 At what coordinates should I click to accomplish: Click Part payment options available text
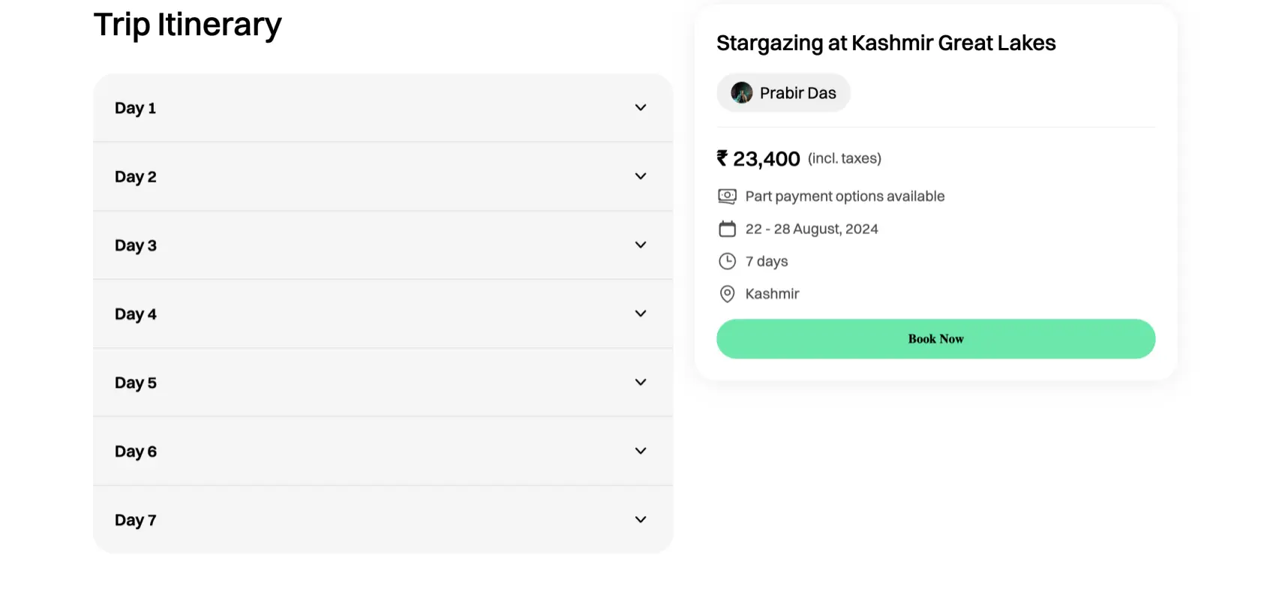click(845, 197)
